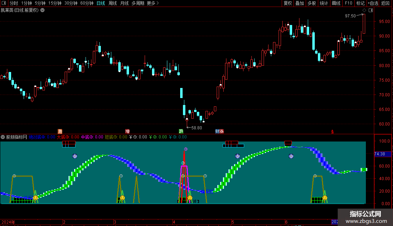Open the 复权 adjustment menu
The height and width of the screenshot is (226, 393).
(288, 3)
